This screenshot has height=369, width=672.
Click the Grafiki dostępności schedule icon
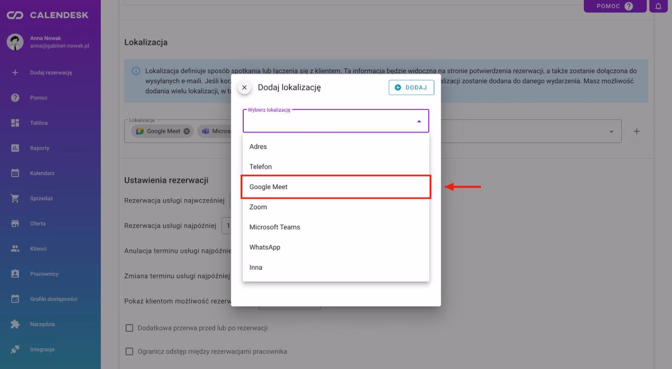(x=15, y=299)
